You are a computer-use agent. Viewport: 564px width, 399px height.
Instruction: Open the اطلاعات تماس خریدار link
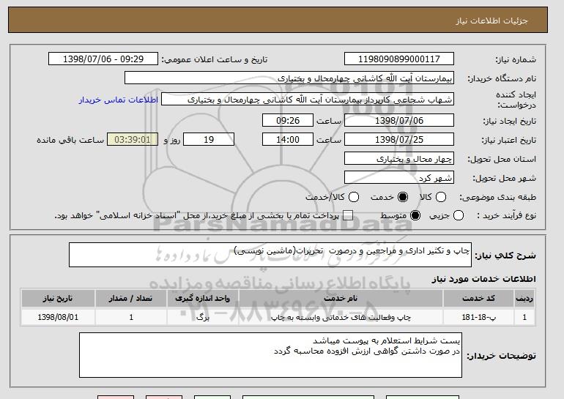coord(119,100)
